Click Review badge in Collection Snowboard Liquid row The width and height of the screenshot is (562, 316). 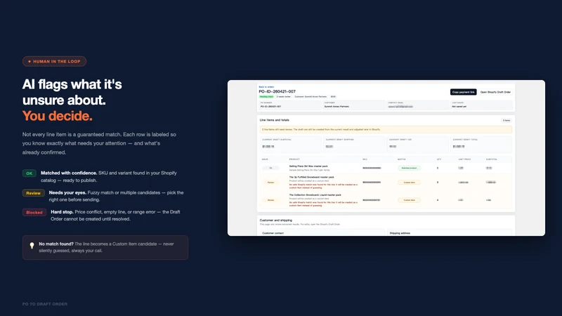[x=270, y=200]
